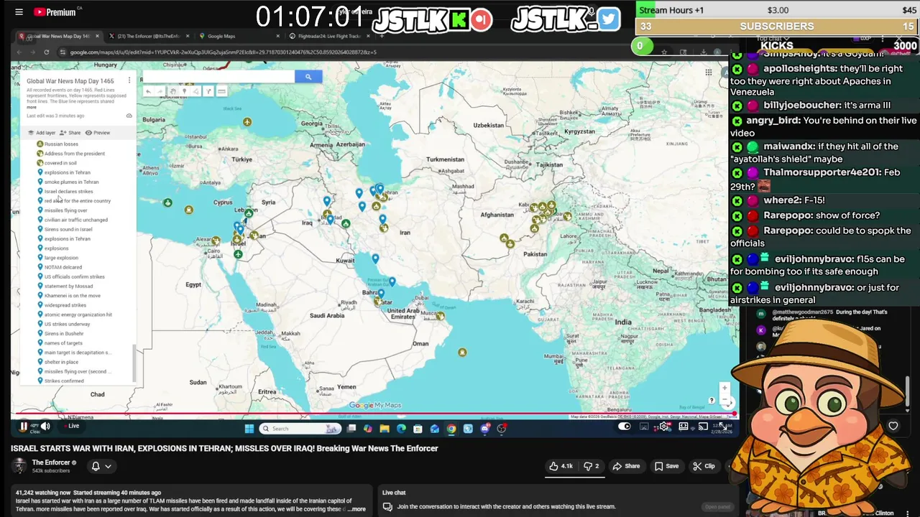920x517 pixels.
Task: Select the hand pan tool in the map toolbar
Action: [172, 91]
